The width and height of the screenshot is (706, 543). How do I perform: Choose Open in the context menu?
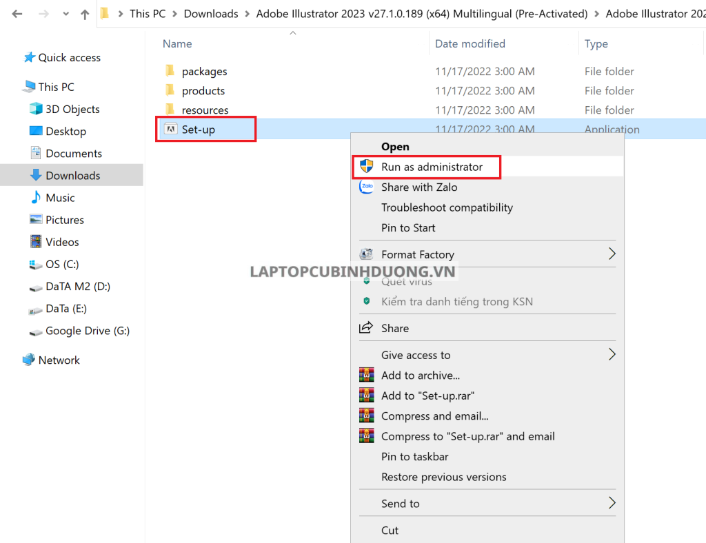coord(395,147)
